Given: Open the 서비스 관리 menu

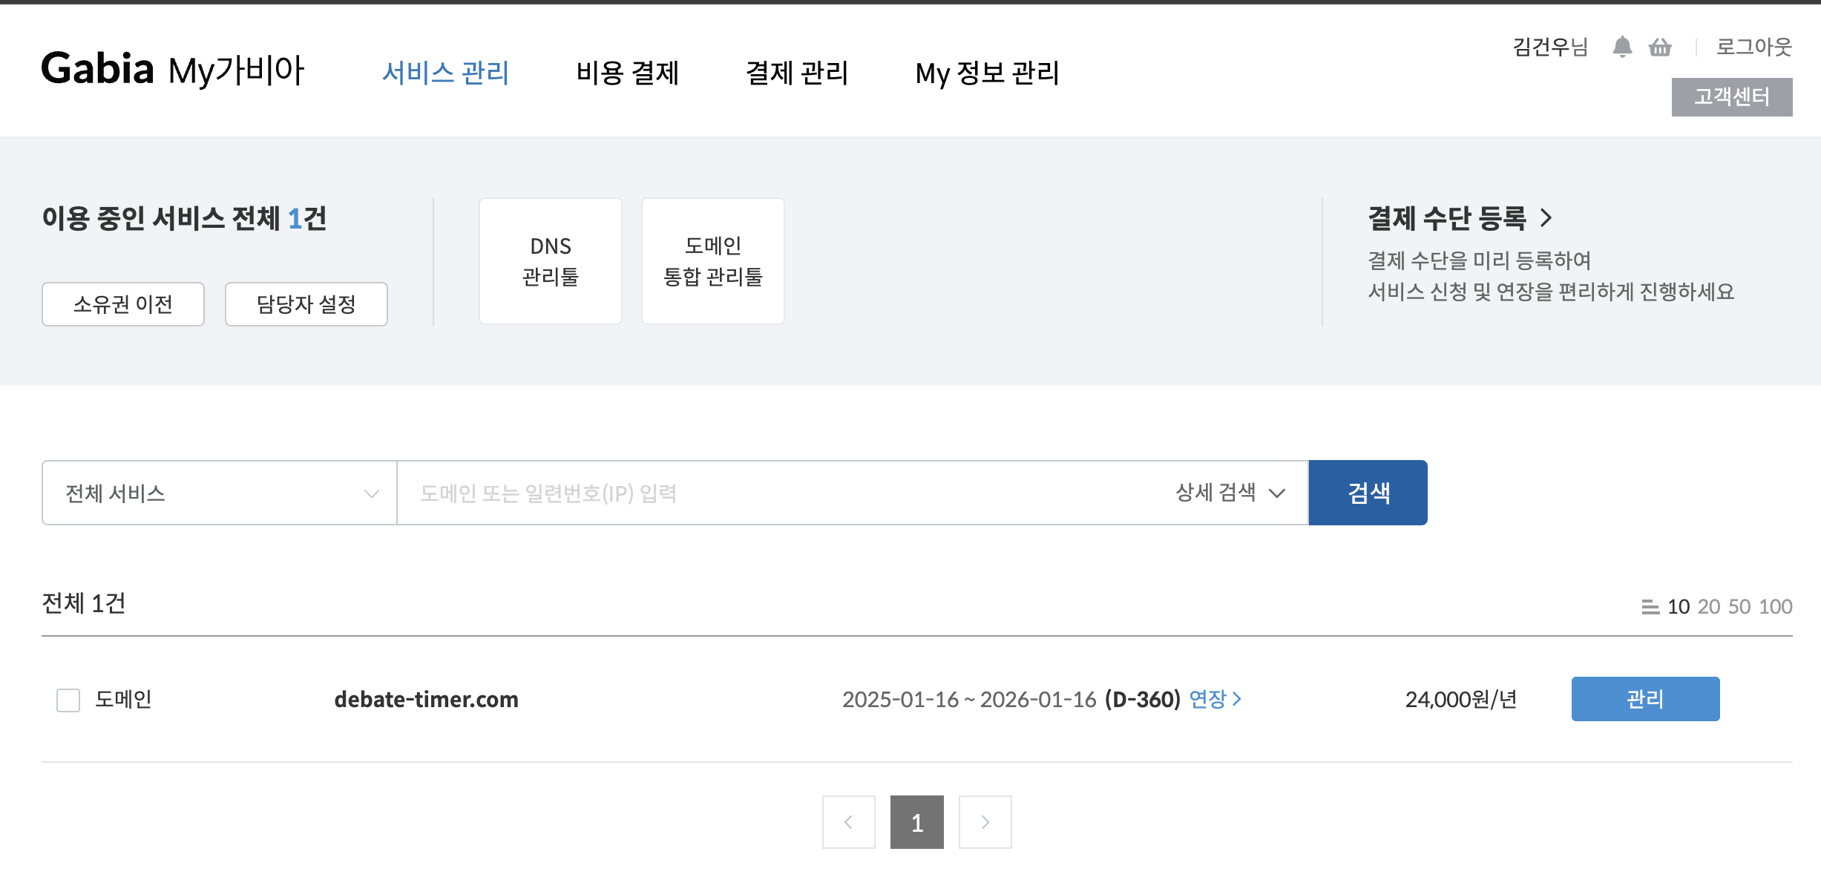Looking at the screenshot, I should pos(445,73).
